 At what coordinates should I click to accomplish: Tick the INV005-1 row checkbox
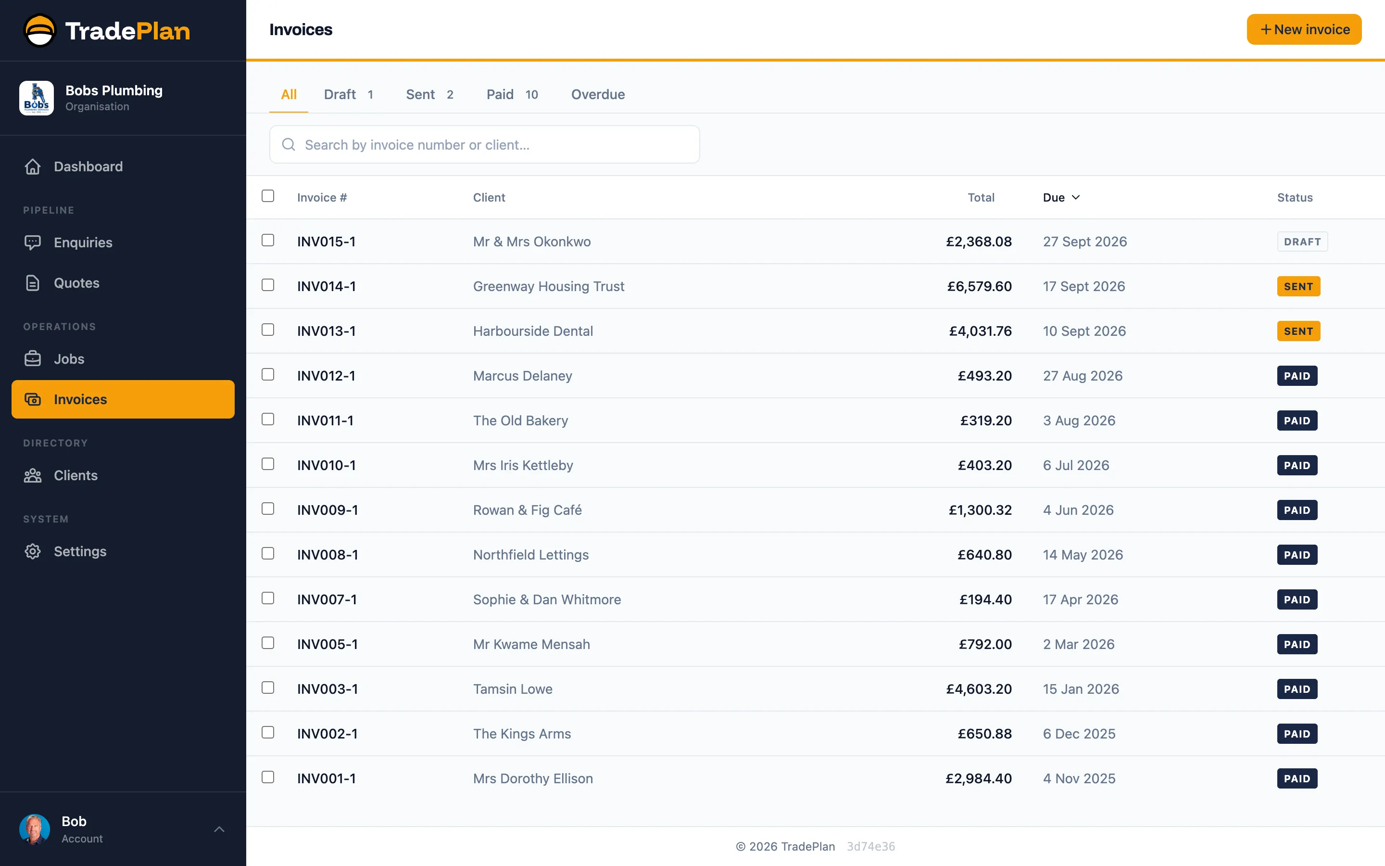268,643
